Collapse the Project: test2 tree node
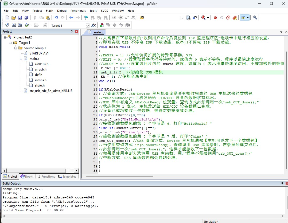The image size is (288, 223). 5,37
